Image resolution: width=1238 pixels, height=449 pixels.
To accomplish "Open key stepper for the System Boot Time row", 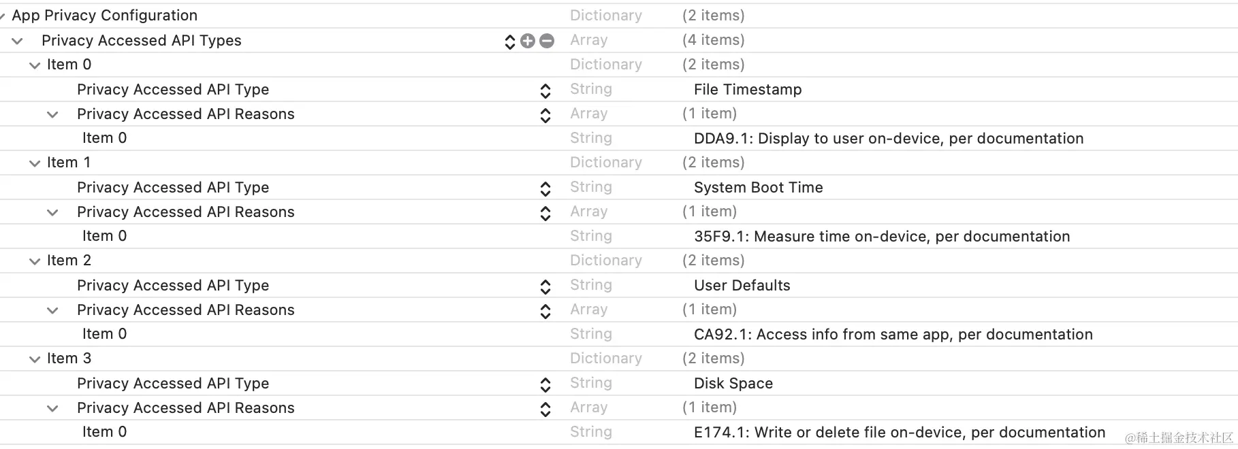I will pyautogui.click(x=545, y=188).
